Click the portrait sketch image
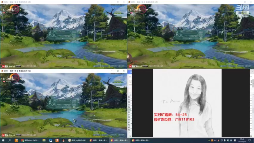This screenshot has height=143, width=254. tap(187, 103)
